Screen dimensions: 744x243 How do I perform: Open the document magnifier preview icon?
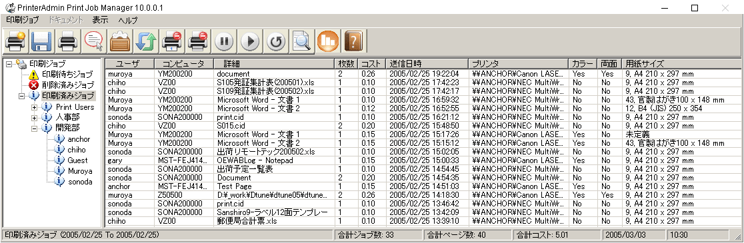(x=301, y=41)
